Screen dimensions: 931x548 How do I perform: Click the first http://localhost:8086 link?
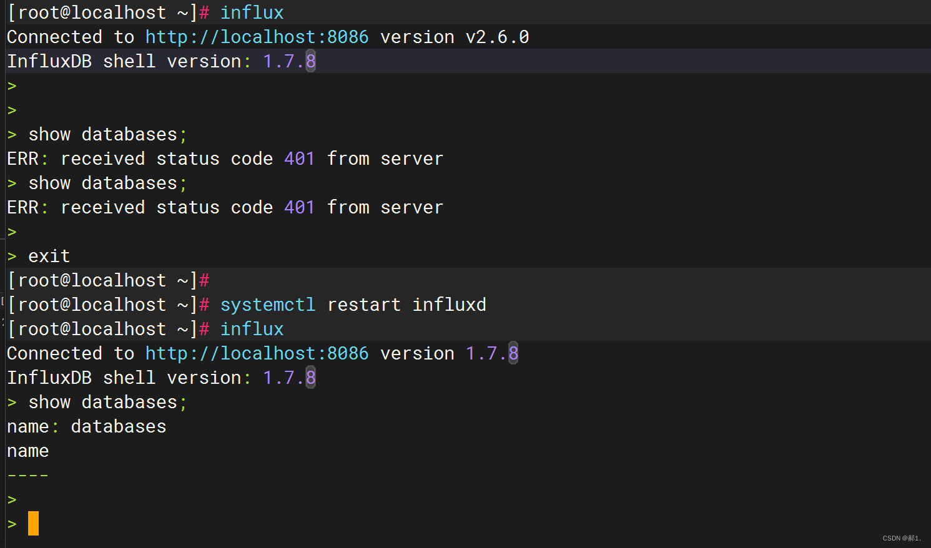point(257,37)
